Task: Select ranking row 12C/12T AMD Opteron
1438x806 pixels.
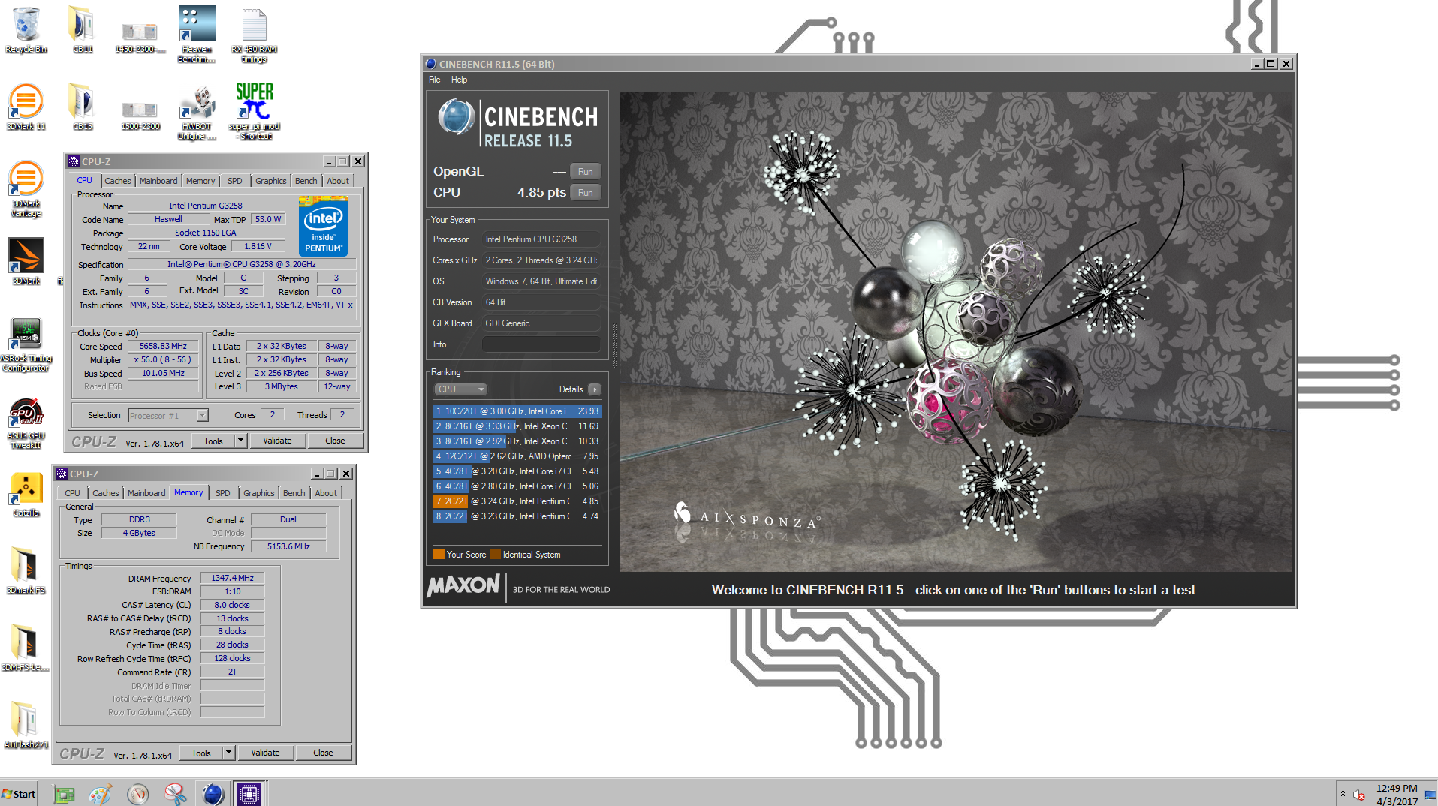Action: [x=517, y=456]
